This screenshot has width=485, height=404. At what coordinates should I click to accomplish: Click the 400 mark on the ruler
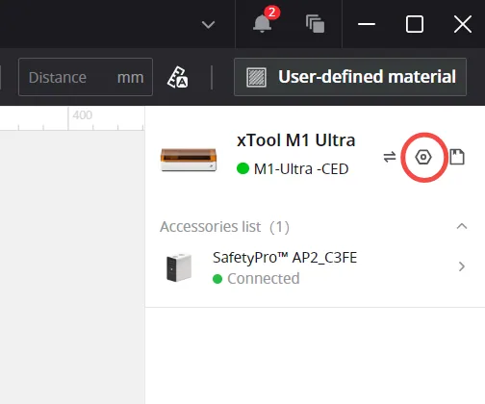coord(83,115)
